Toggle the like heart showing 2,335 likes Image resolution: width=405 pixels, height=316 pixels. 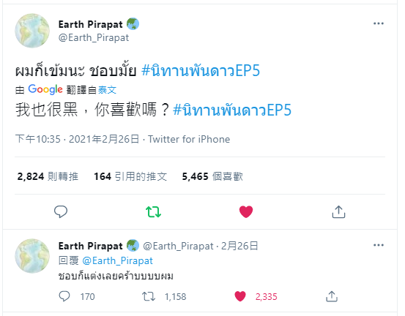pyautogui.click(x=240, y=296)
